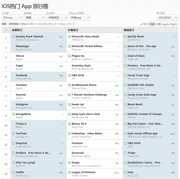Click the highlighter pencil icon next to 高亮
Screen dimensions: 180x179
click(x=141, y=24)
